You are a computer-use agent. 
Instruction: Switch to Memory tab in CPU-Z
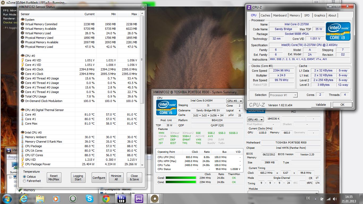(x=295, y=15)
